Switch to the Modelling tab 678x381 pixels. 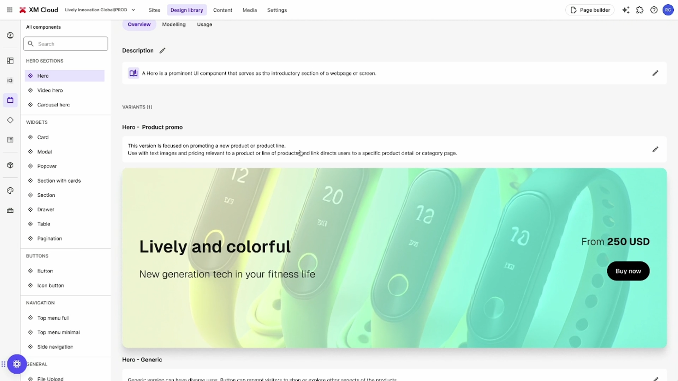tap(174, 24)
